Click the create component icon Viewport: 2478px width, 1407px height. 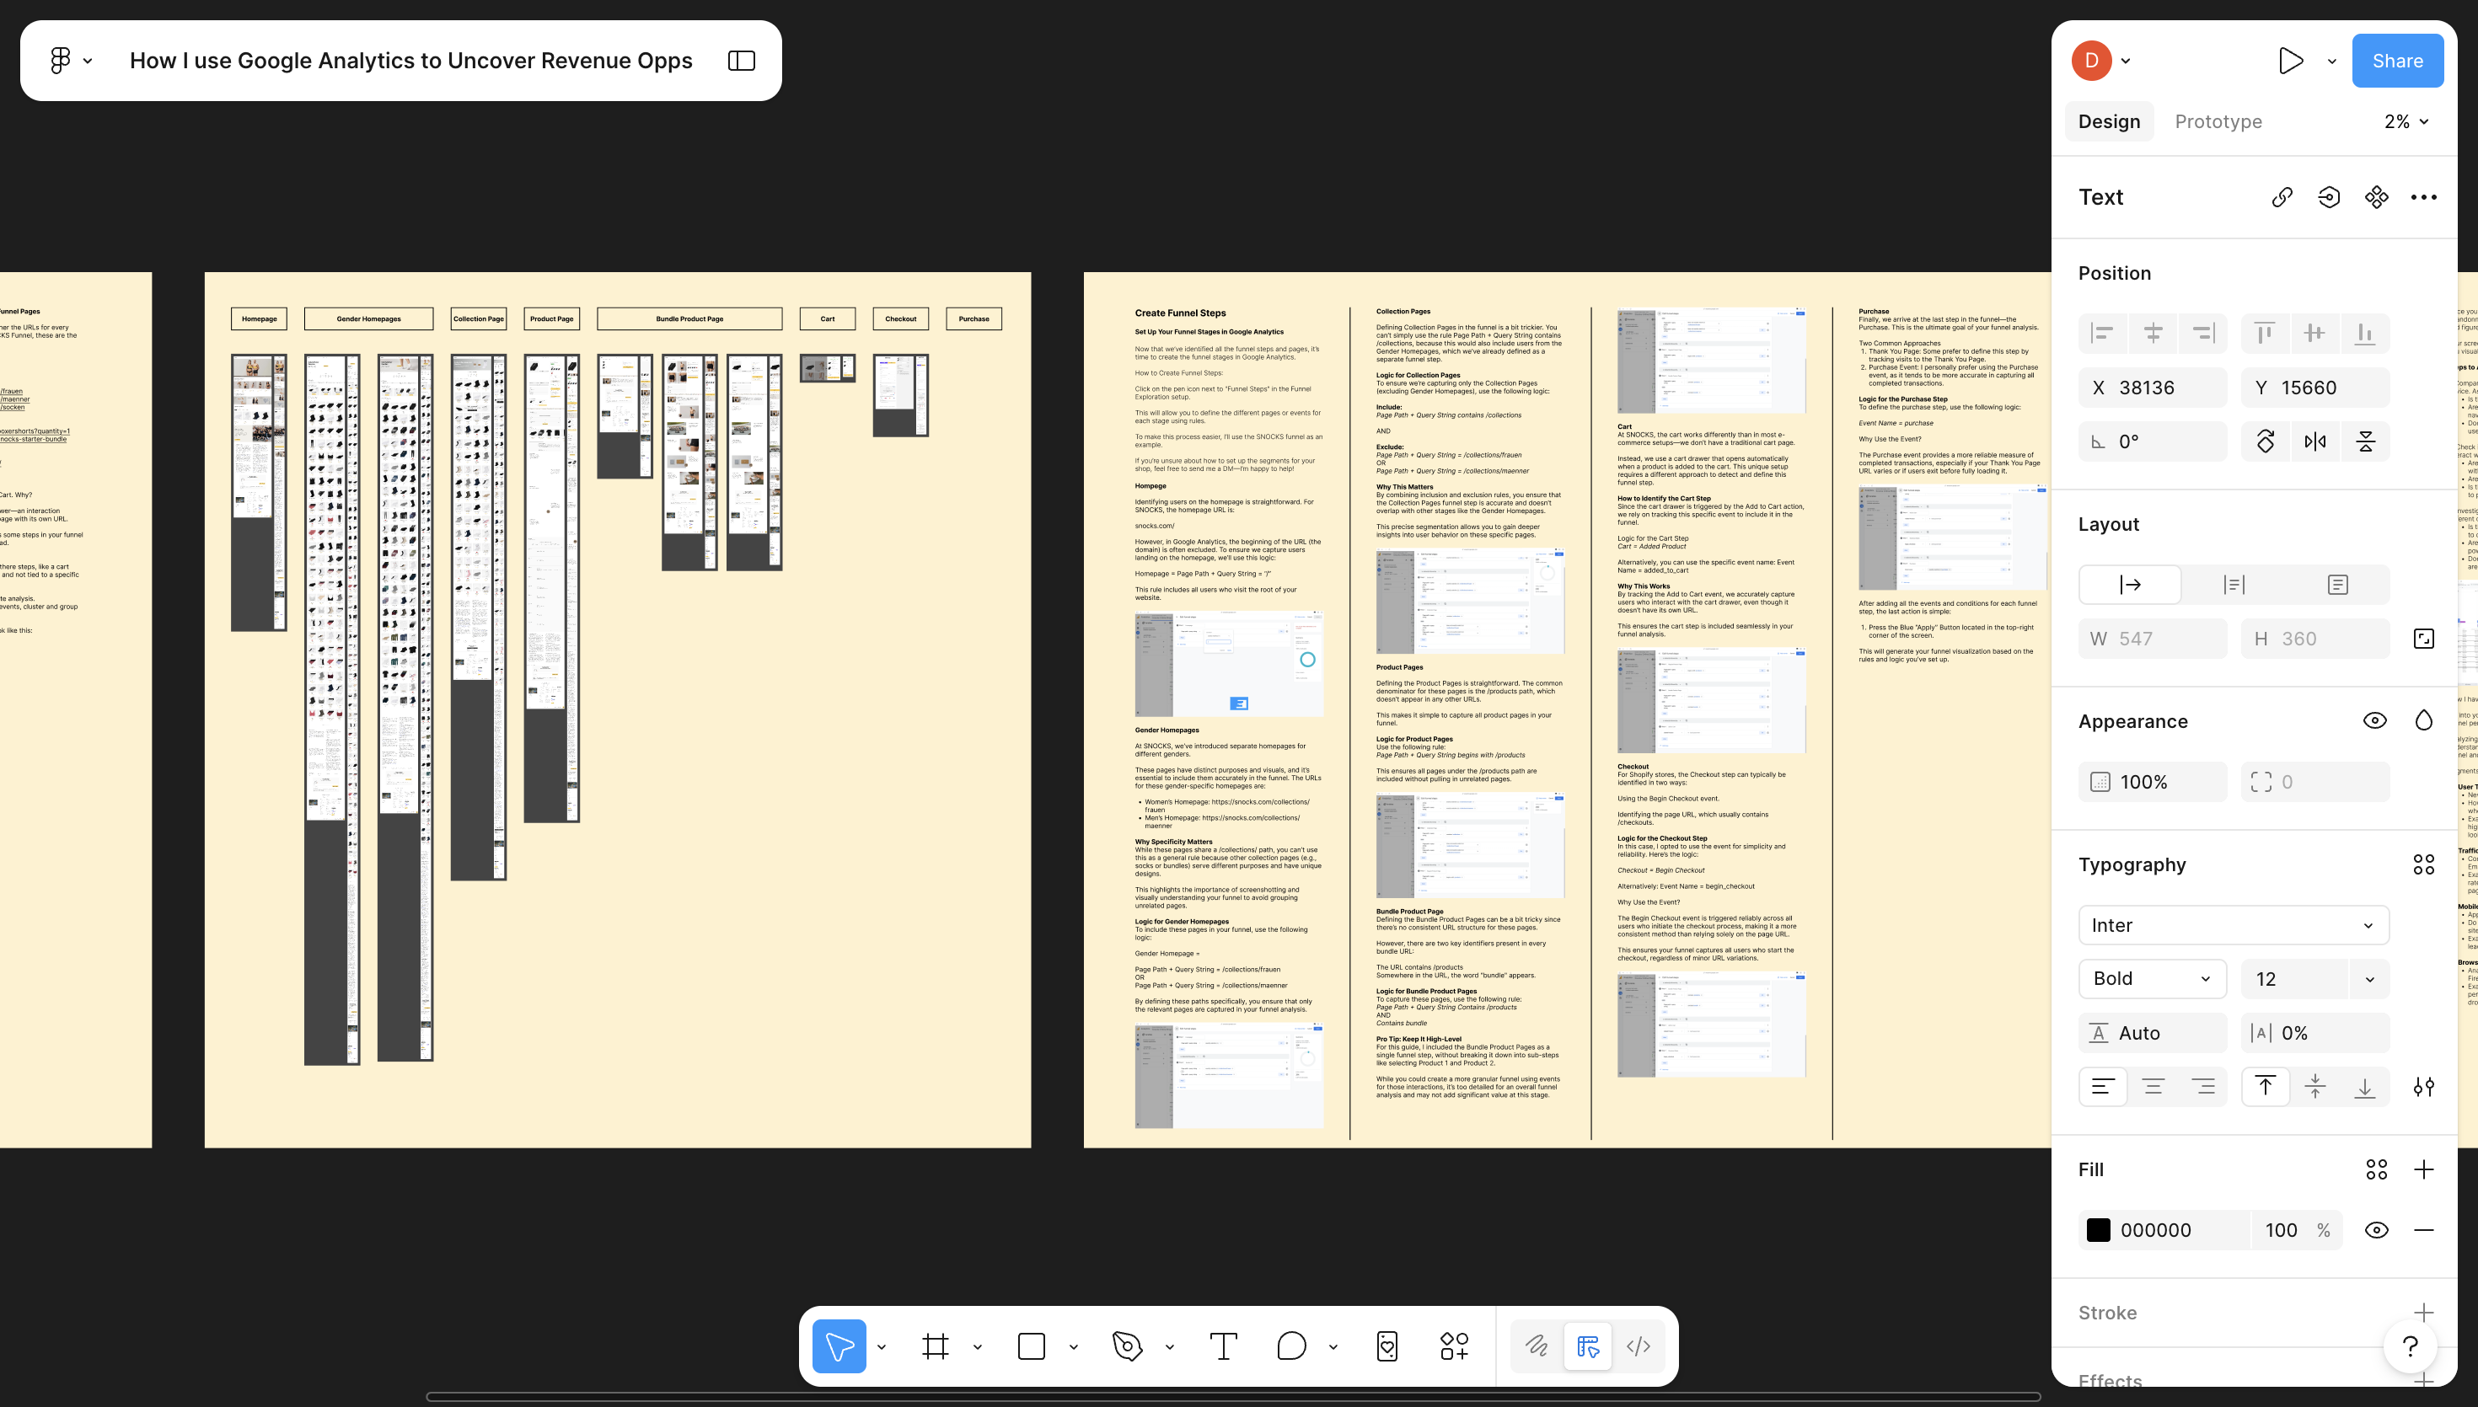point(2377,197)
